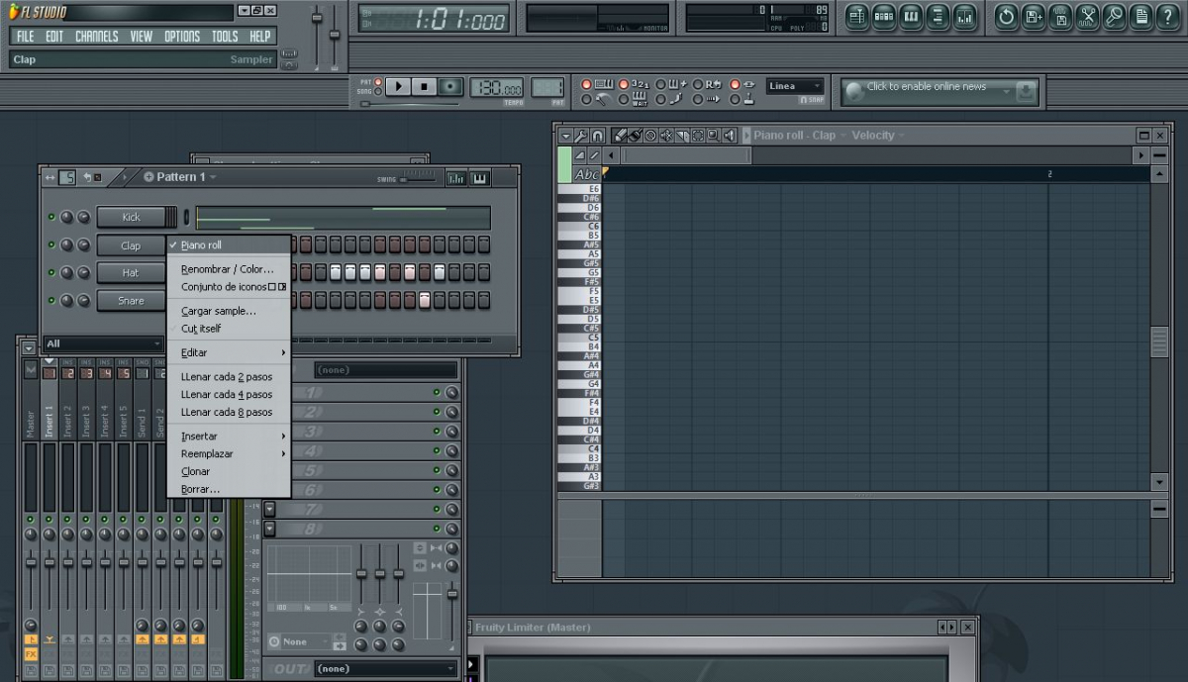Toggle the green mute LED for Kick
1188x682 pixels.
[x=51, y=217]
